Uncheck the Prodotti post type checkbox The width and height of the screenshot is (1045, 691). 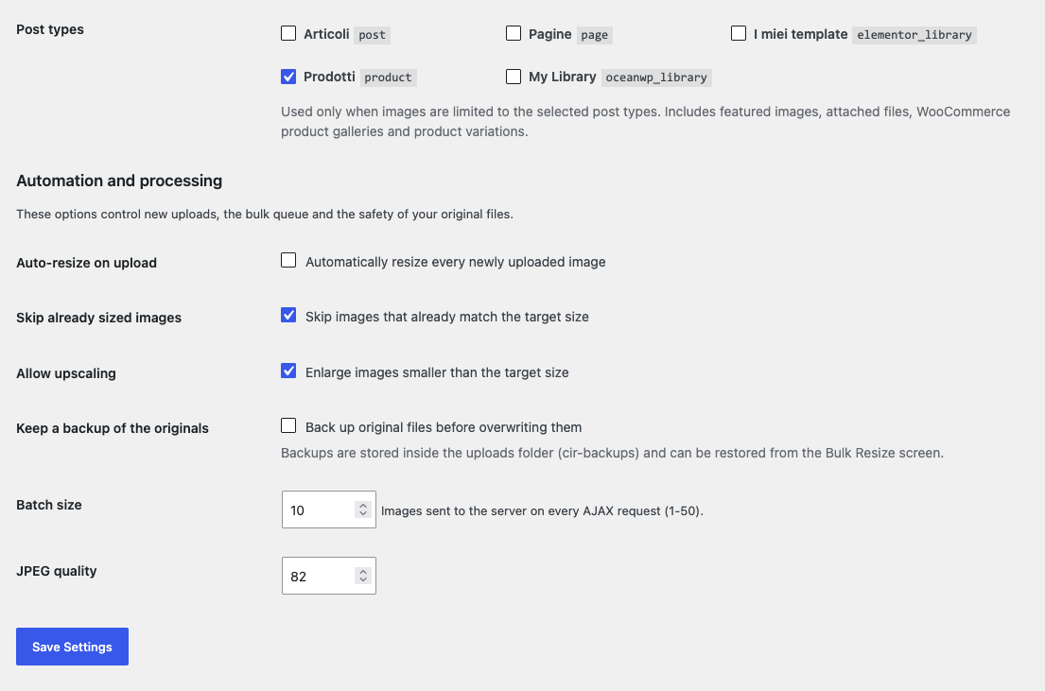pos(287,77)
